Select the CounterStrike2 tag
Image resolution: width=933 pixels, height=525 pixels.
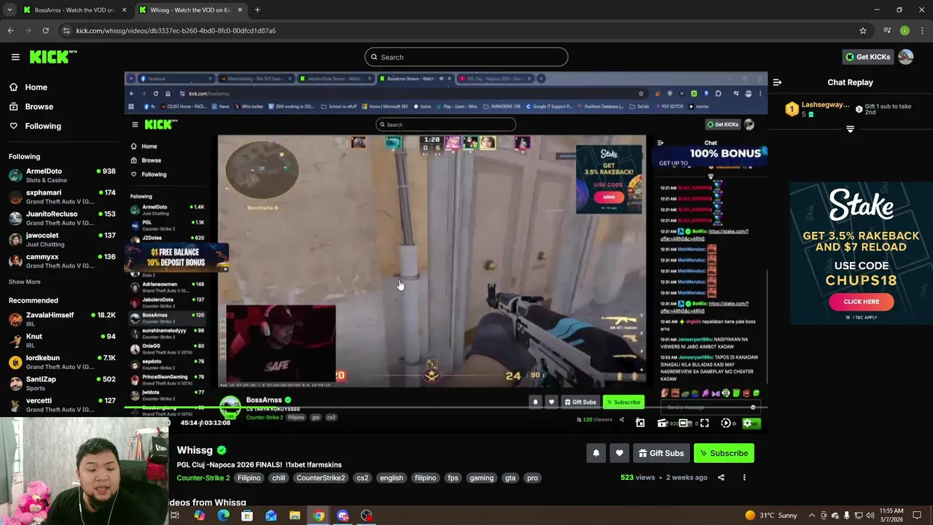(x=321, y=478)
